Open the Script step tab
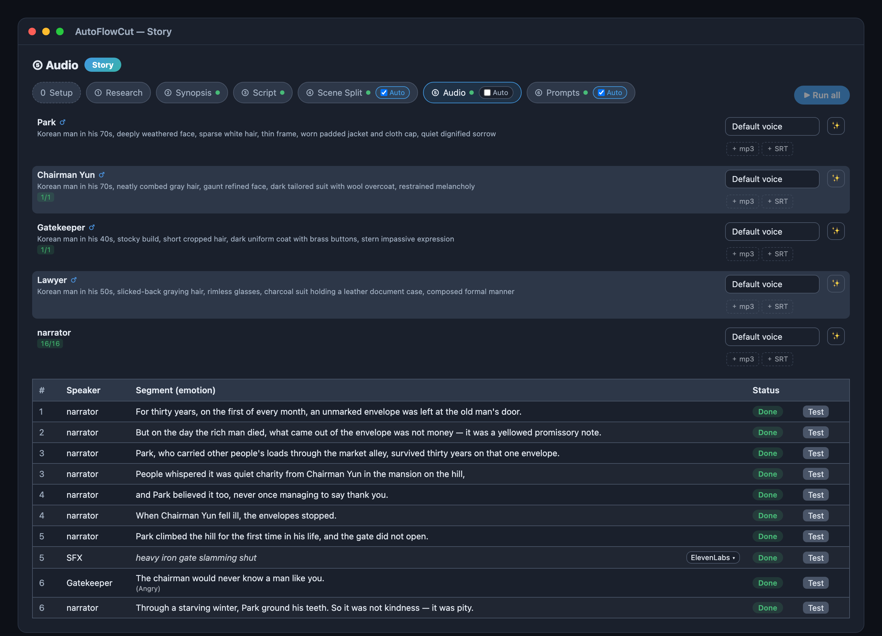882x636 pixels. tap(262, 93)
